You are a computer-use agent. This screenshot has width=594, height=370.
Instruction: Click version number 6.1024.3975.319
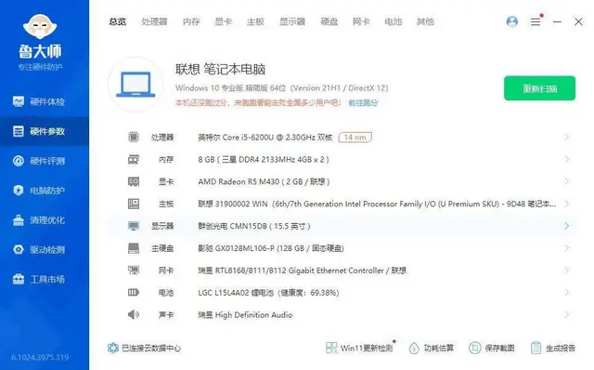tap(40, 358)
